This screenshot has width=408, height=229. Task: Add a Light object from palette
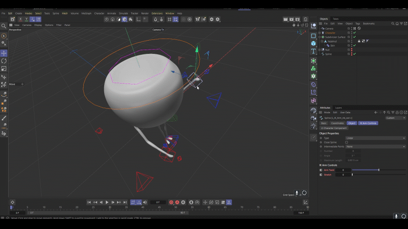(x=313, y=126)
